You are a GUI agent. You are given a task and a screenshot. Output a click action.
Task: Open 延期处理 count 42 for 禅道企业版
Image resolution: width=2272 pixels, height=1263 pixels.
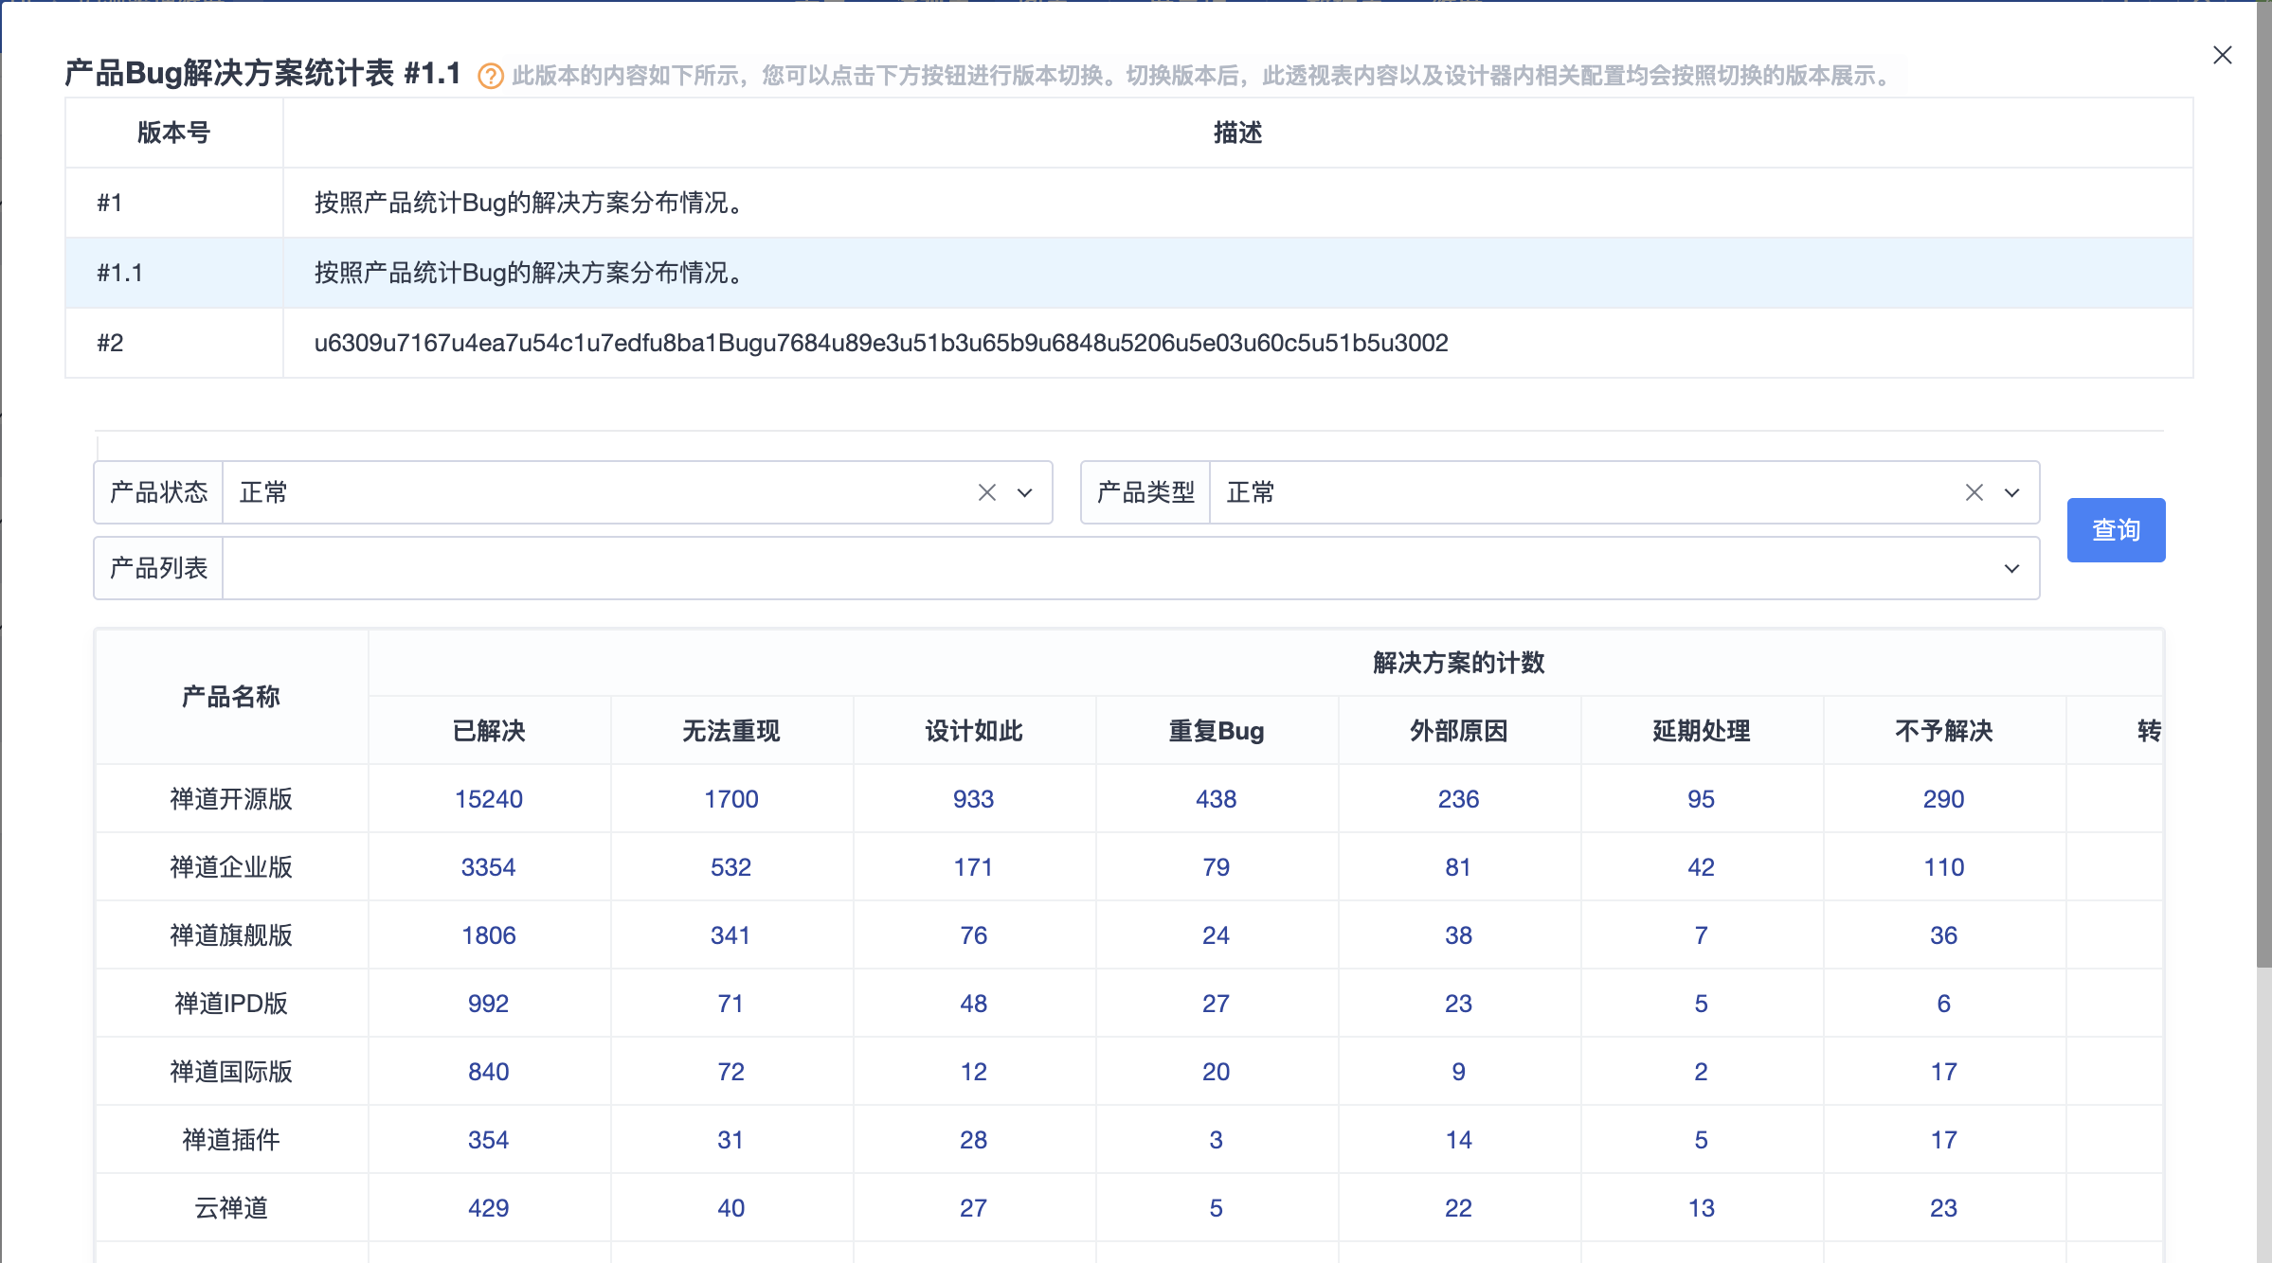coord(1702,867)
